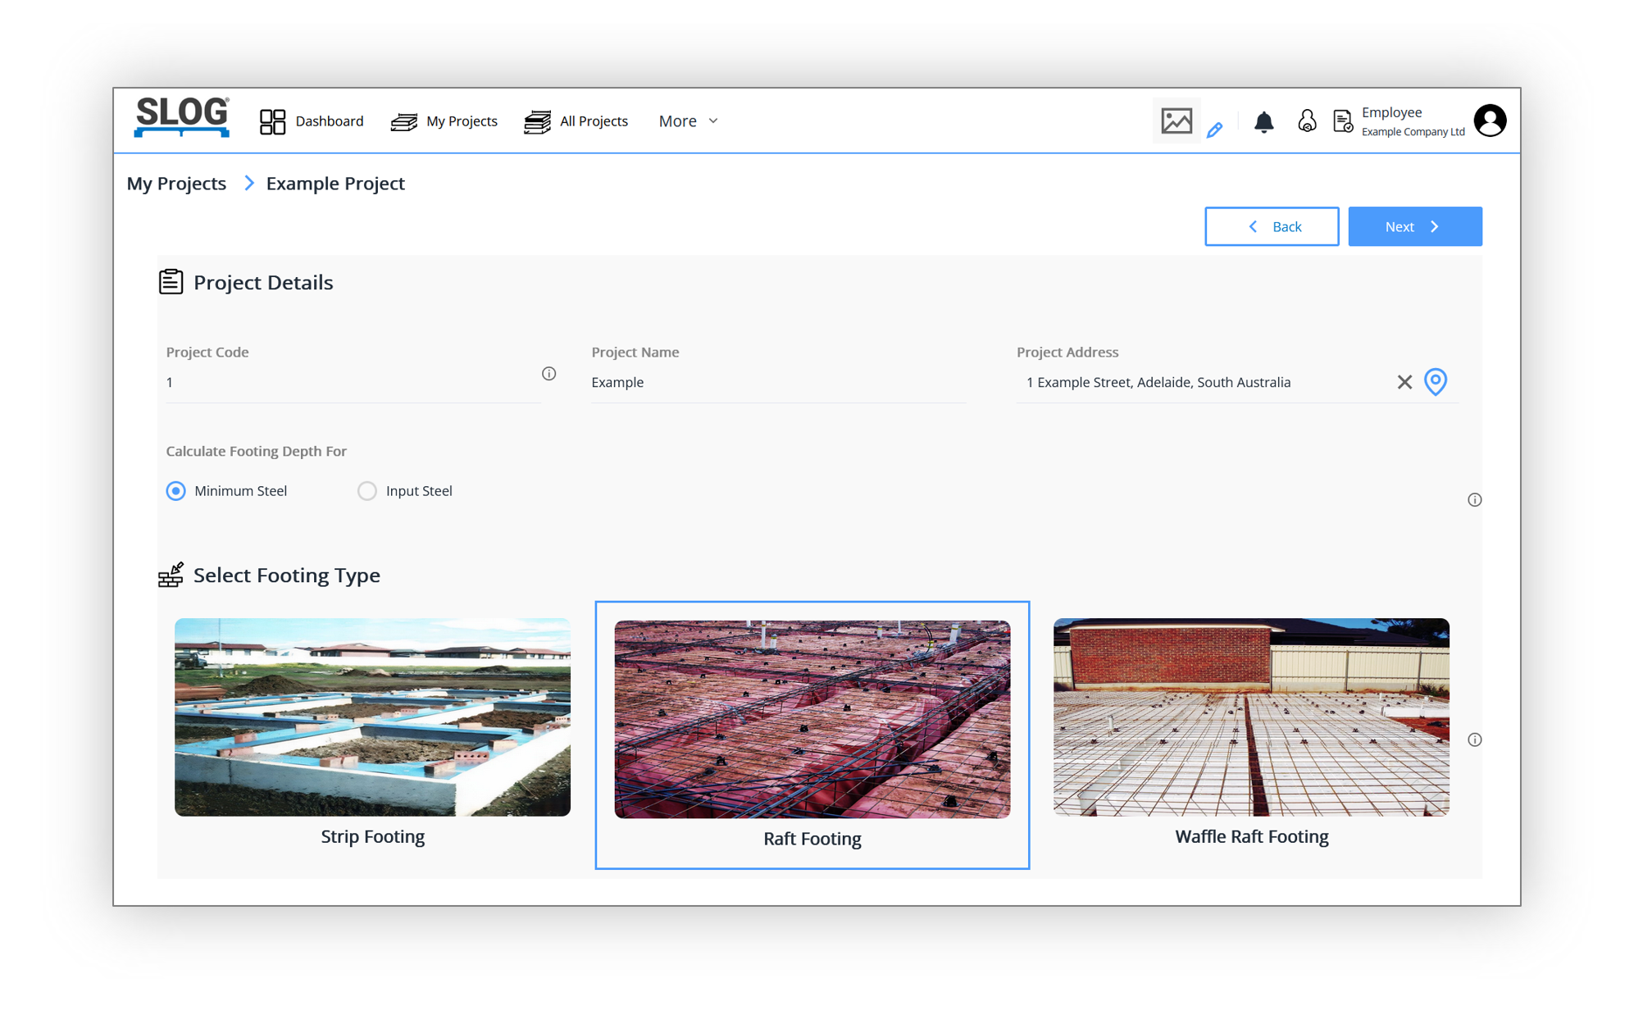Open the notifications bell
The height and width of the screenshot is (1024, 1643).
click(x=1263, y=122)
